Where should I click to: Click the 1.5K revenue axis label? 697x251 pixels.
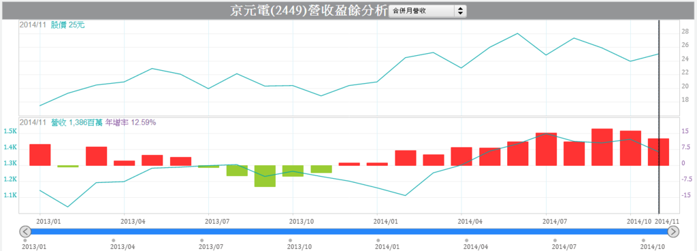[x=10, y=131]
